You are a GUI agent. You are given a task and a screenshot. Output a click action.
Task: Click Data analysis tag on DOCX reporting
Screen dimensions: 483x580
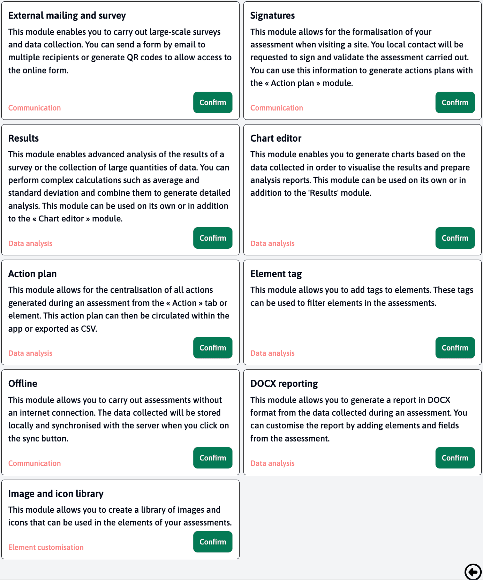(x=272, y=463)
